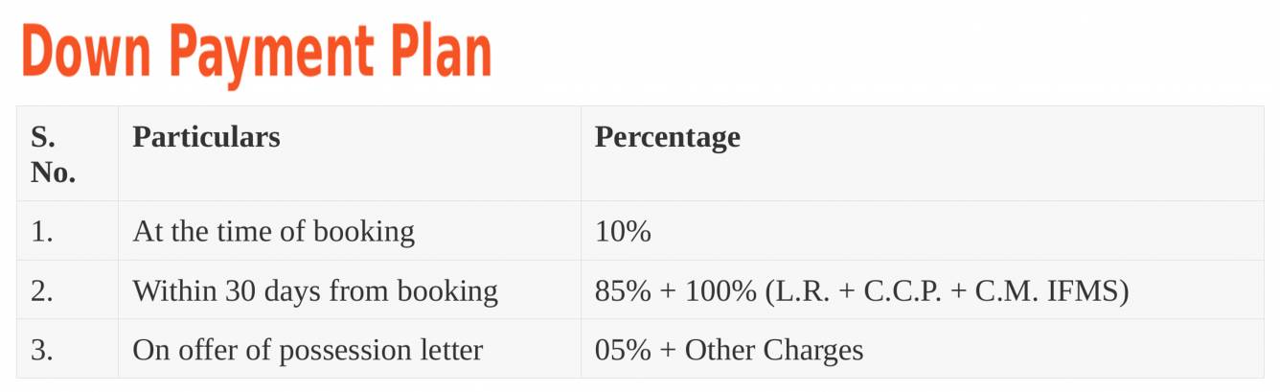
Task: Click the word 'Plan' in the title
Action: tap(442, 53)
